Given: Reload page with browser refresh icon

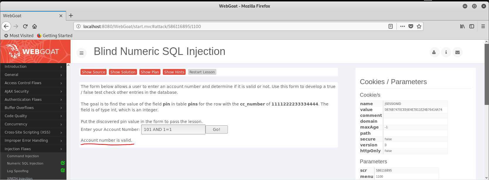Looking at the screenshot, I should pos(25,26).
